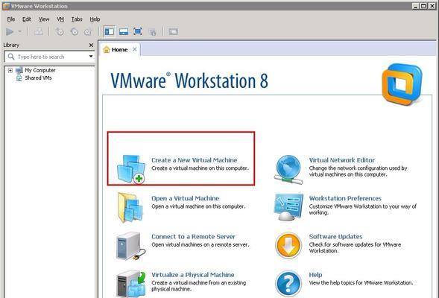Toggle the thumbnail bar toolbar button
The image size is (439, 298).
point(124,31)
